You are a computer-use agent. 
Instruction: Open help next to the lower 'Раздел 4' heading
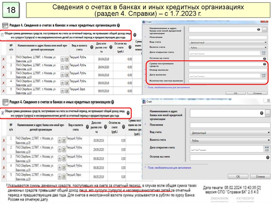point(112,102)
